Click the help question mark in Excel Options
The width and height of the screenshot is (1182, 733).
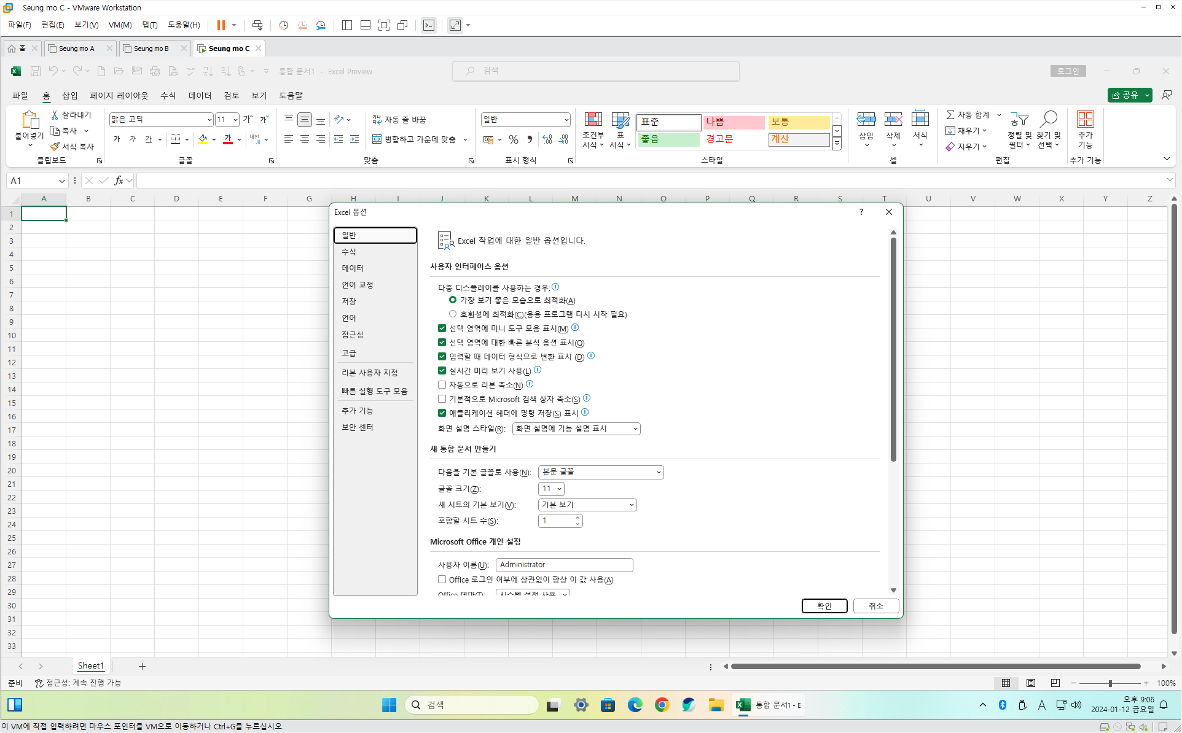[x=861, y=212]
